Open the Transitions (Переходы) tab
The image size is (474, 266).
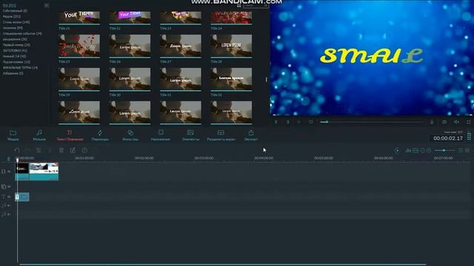(x=100, y=135)
